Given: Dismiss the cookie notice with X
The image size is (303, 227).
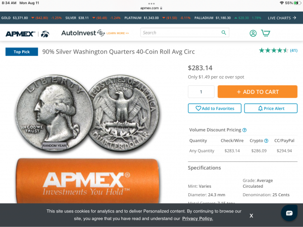Looking at the screenshot, I should (251, 215).
